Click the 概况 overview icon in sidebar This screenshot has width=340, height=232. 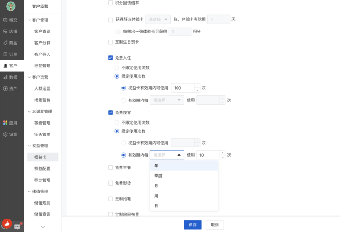(5, 20)
